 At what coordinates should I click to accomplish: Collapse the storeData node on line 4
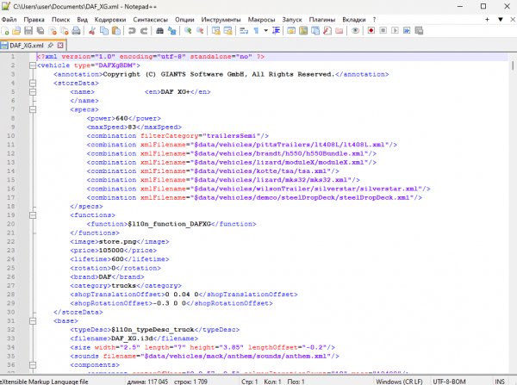tap(33, 83)
